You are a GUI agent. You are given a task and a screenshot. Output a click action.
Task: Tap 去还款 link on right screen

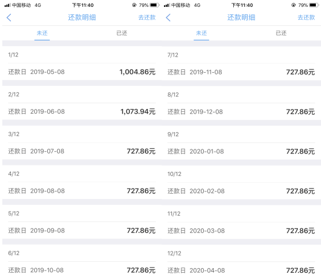(x=306, y=17)
